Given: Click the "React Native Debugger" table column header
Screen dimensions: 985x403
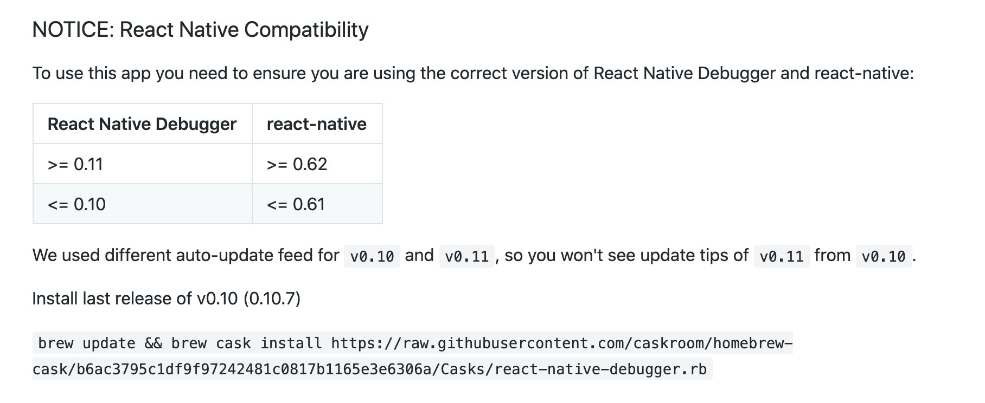Looking at the screenshot, I should click(142, 124).
